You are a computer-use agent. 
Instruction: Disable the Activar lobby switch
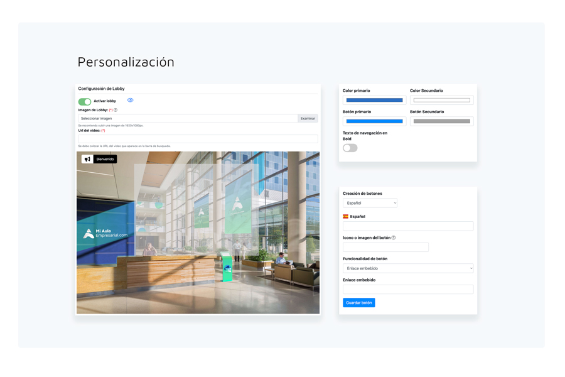click(83, 101)
